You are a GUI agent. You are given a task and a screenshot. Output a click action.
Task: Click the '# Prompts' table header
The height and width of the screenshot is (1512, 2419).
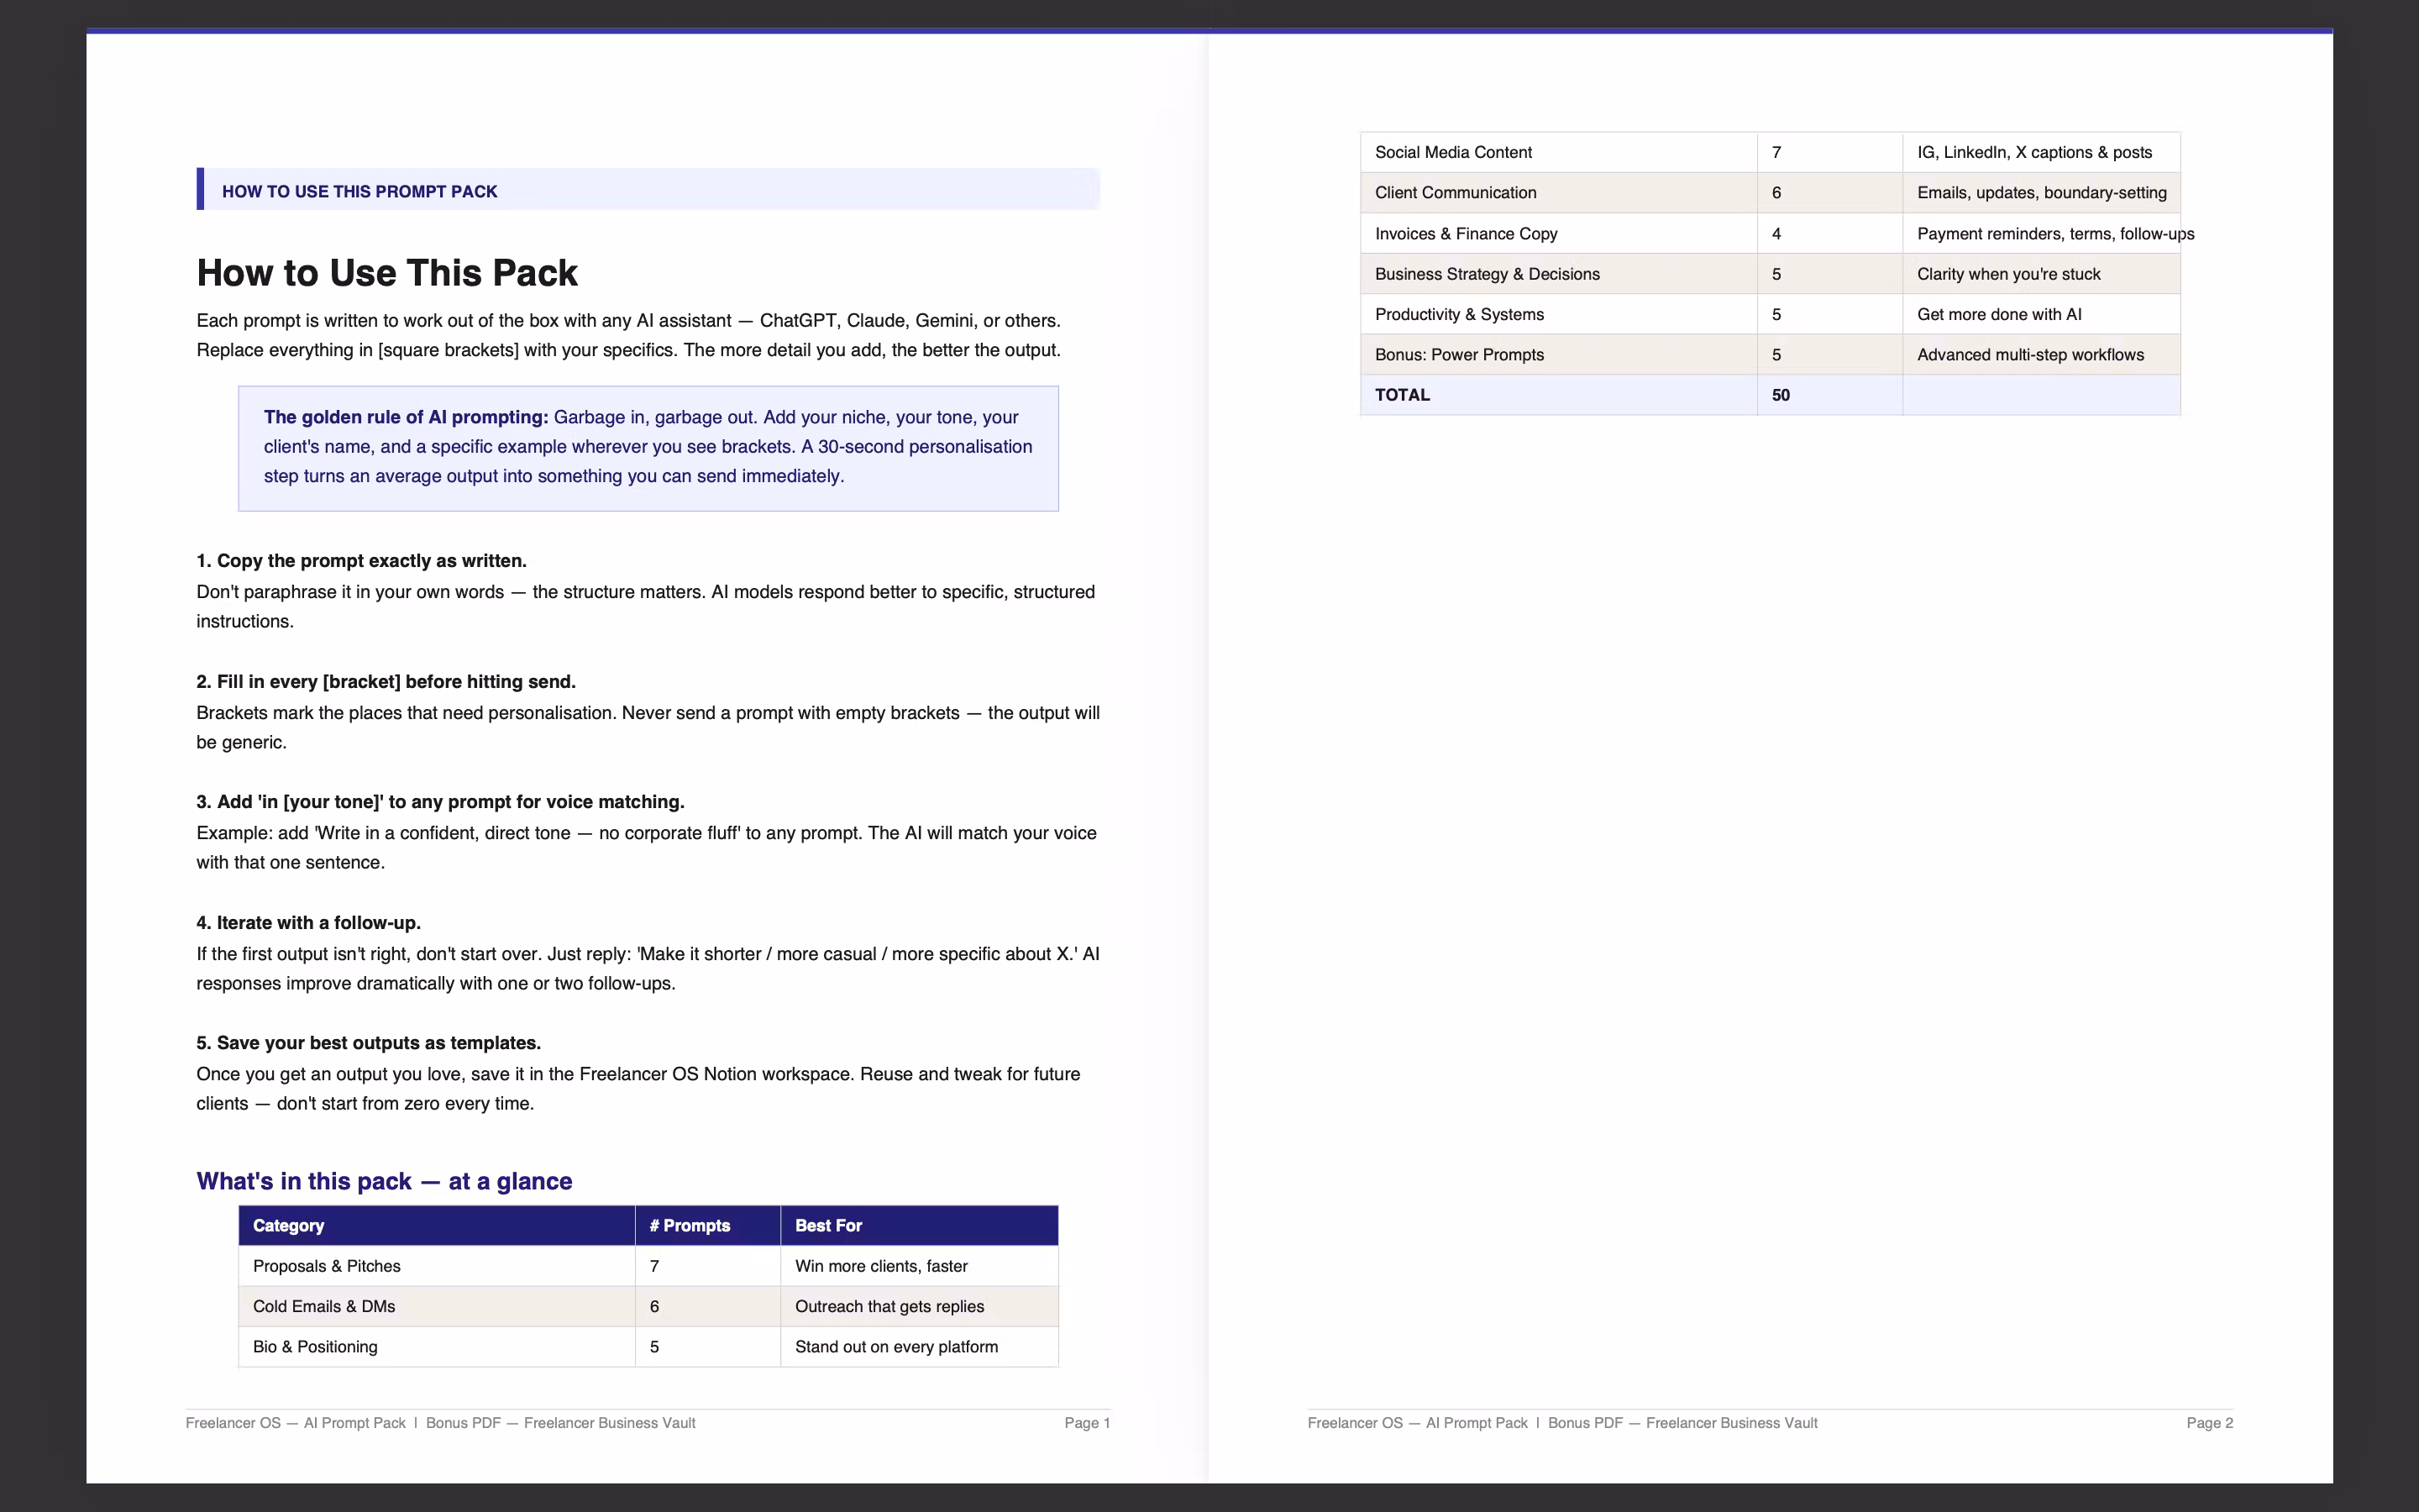(x=708, y=1226)
